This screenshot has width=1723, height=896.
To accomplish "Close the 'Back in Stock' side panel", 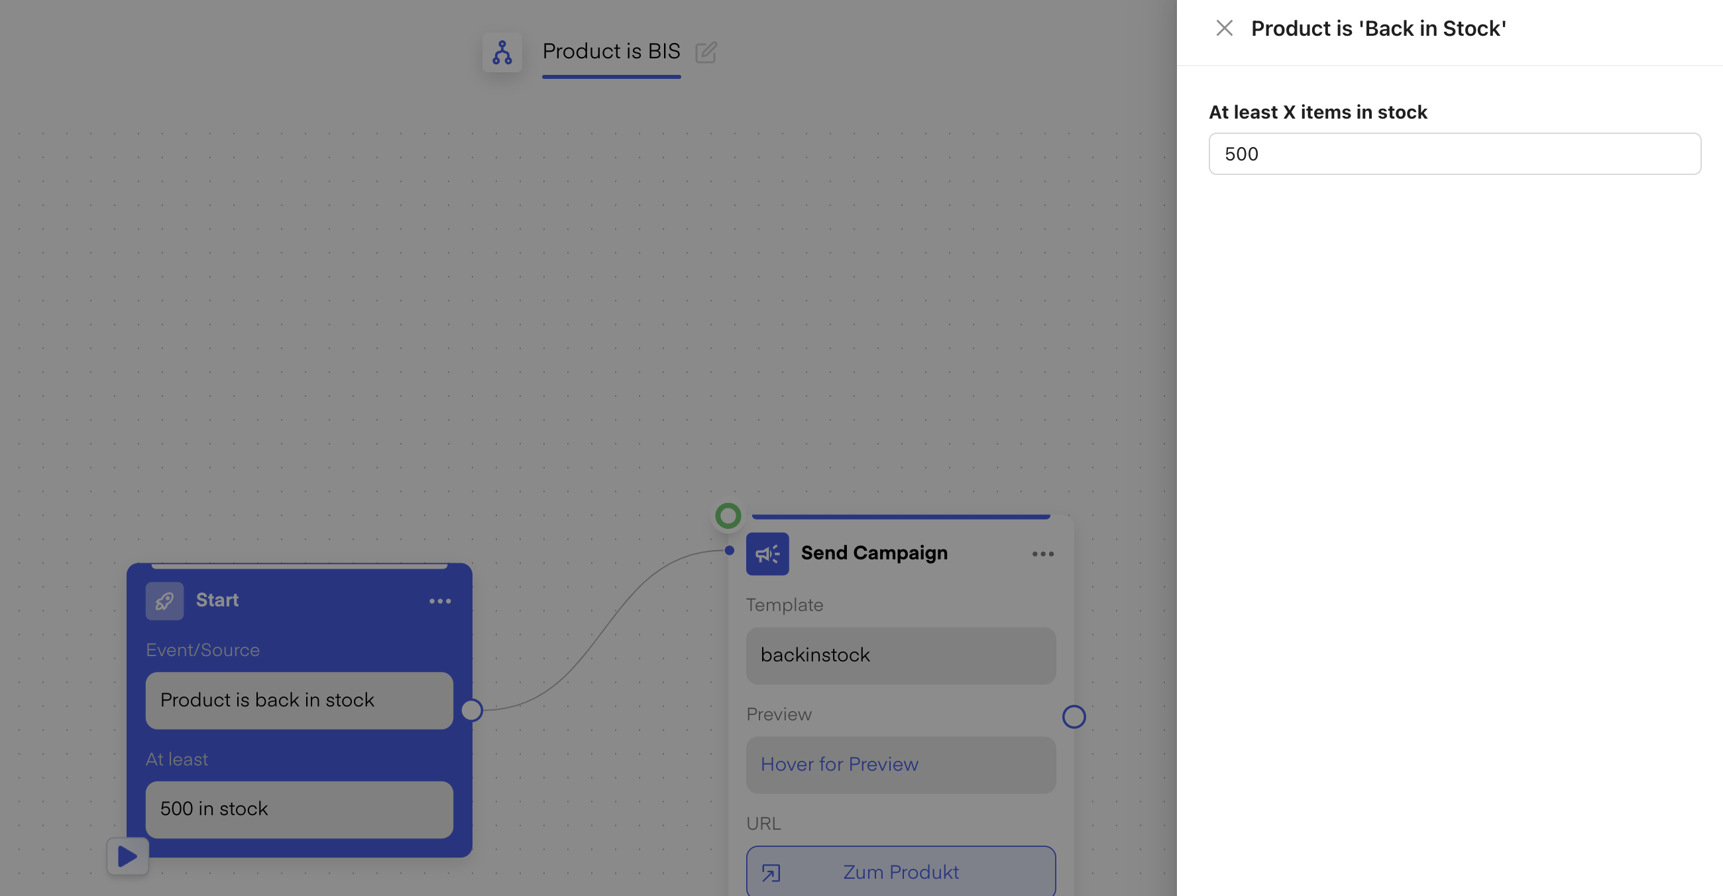I will click(1224, 28).
